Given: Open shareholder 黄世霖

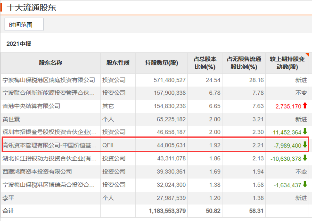Looking at the screenshot, I should click(11, 119).
